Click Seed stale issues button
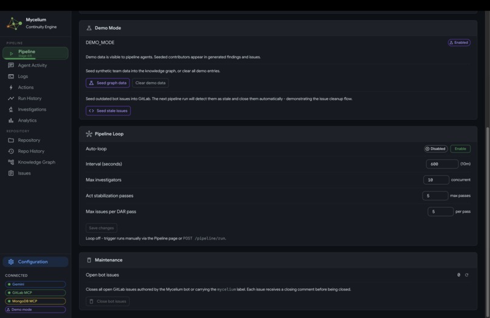Screen dimensions: 490x318 point(108,111)
